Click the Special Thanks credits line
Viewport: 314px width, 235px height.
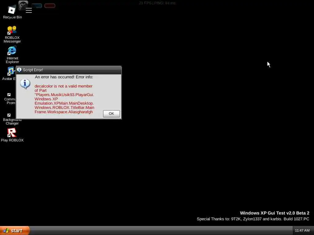[x=253, y=219]
